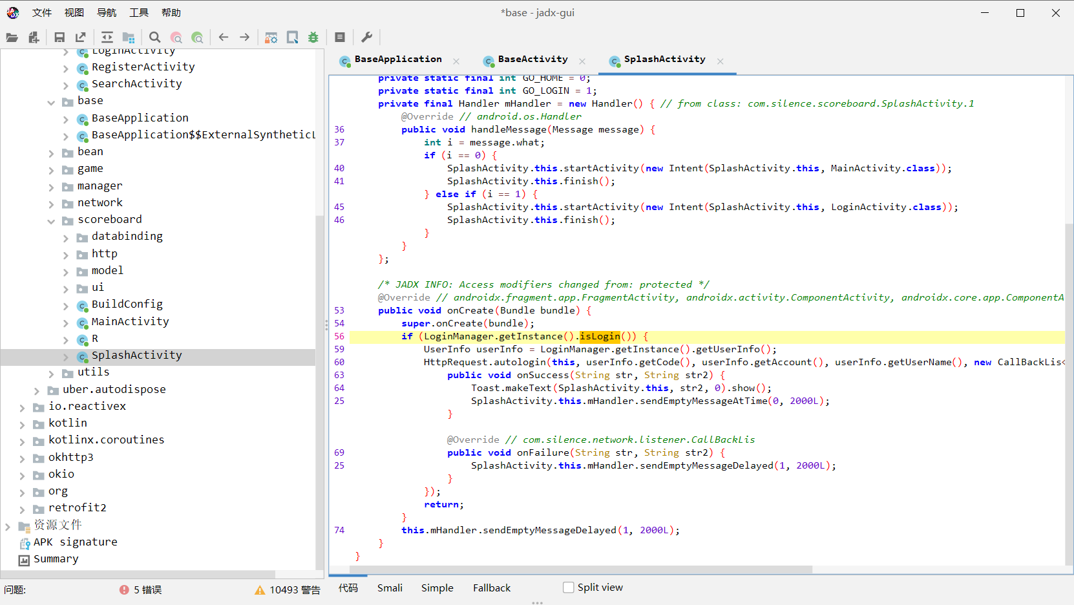Select kotlinx.coroutines in the package tree

click(106, 440)
